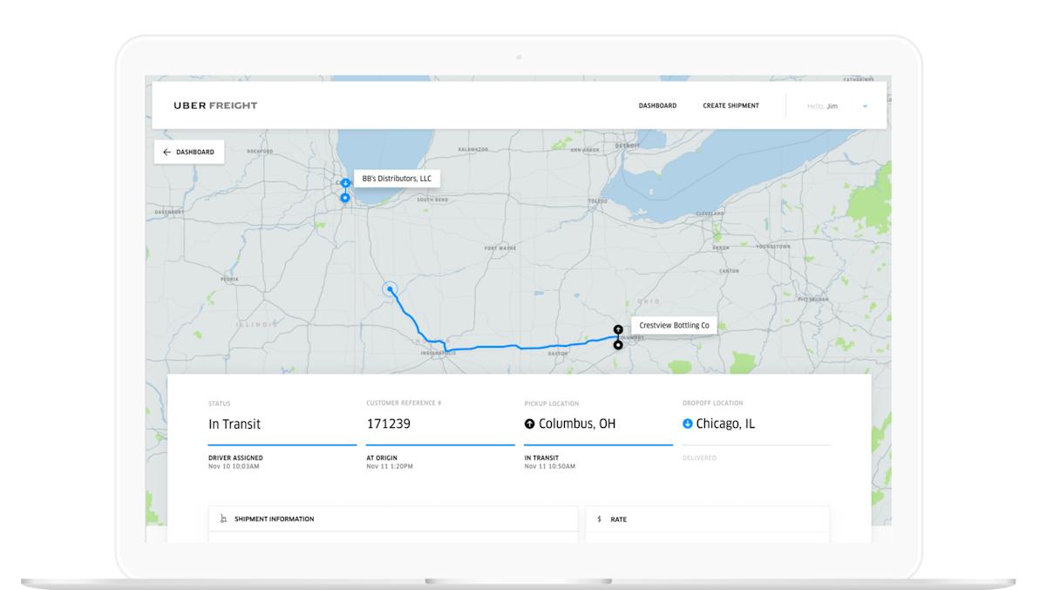Click the back arrow icon beside DASHBOARD
Image resolution: width=1046 pixels, height=590 pixels.
166,152
